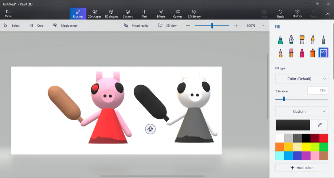Open the Menu folder
This screenshot has width=334, height=178.
[x=8, y=14]
